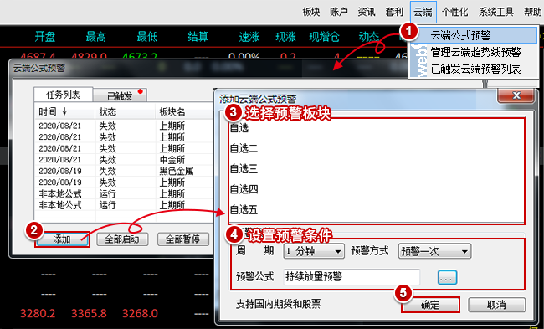This screenshot has width=544, height=329.
Task: Open the 帮助 menu
Action: [532, 13]
